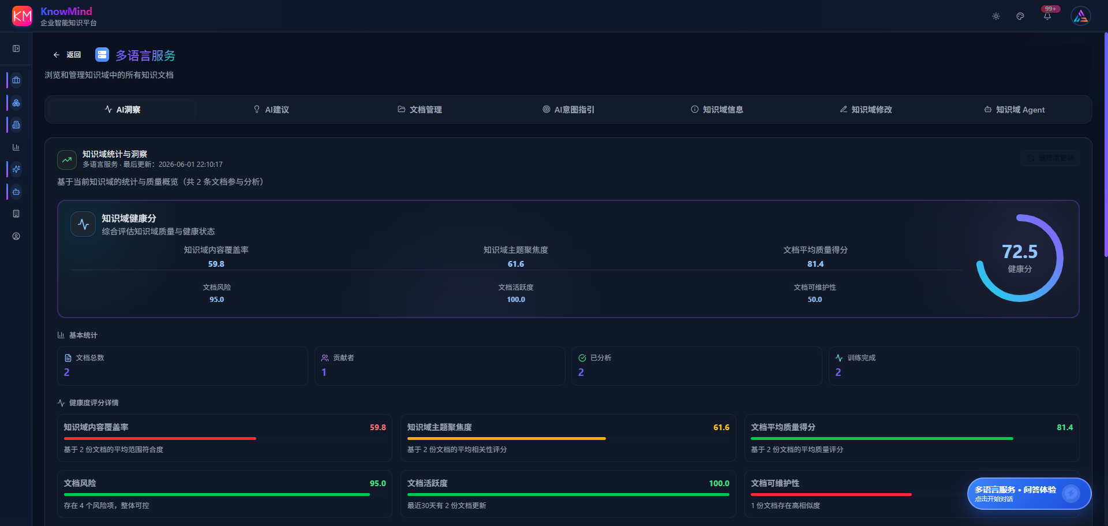This screenshot has height=526, width=1108.
Task: Click value 100.0 under 文档活跃度 in health card
Action: (x=516, y=300)
